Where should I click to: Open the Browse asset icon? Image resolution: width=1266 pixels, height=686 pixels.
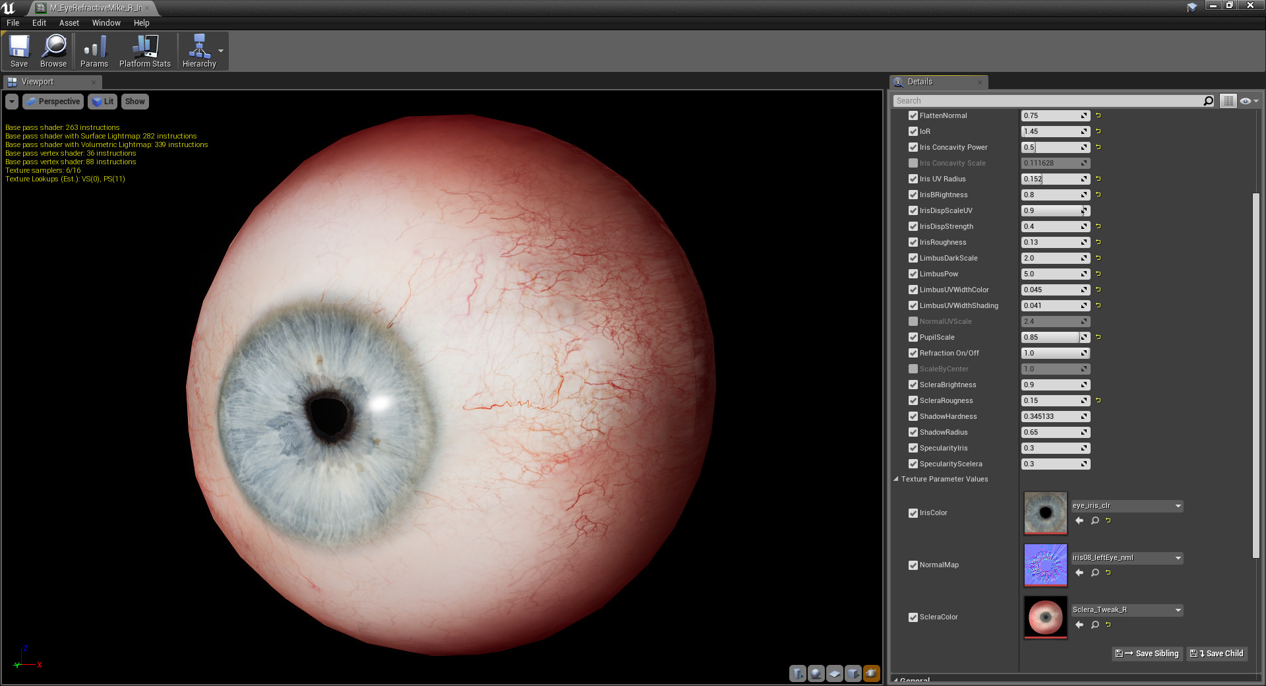[53, 51]
